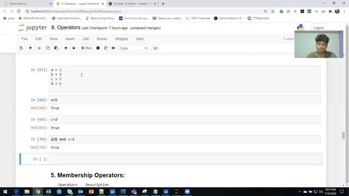Bookmark this page with the star icon
Viewport: 349px width, 196px height.
tap(273, 11)
